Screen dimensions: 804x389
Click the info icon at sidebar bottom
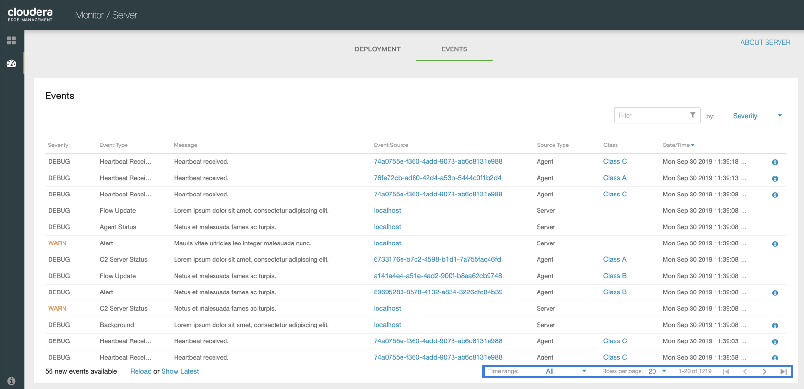click(12, 381)
